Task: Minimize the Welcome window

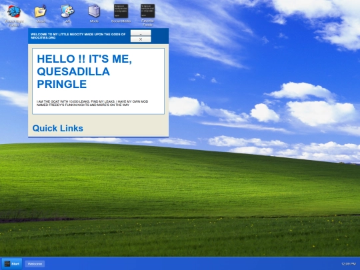Action: coord(141,33)
